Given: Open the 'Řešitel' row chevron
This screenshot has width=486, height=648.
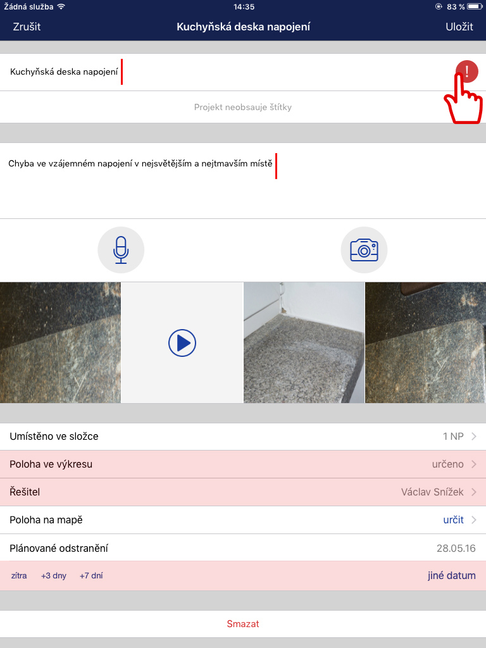Looking at the screenshot, I should pyautogui.click(x=474, y=492).
